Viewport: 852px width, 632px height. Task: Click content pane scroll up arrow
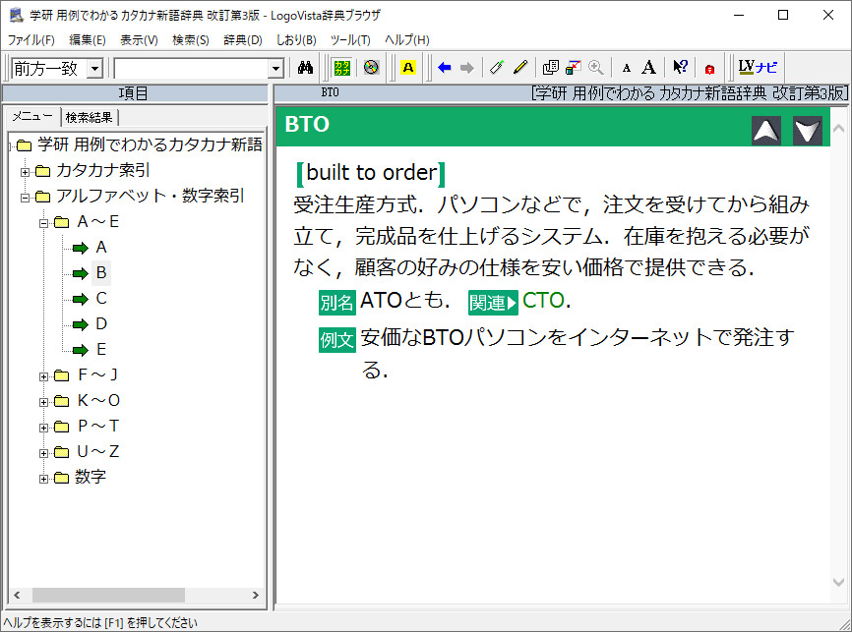pos(838,129)
